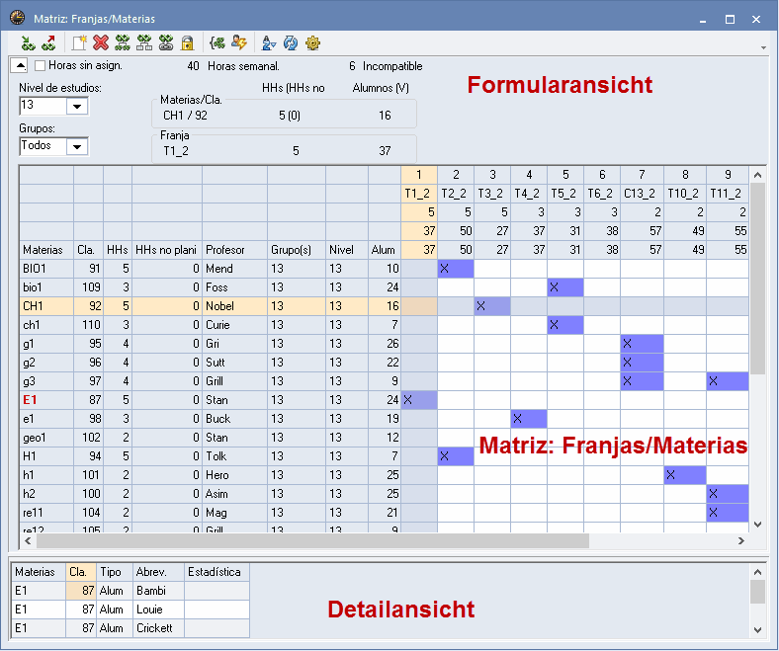
Task: Select franja column header C13_2
Action: [x=642, y=194]
